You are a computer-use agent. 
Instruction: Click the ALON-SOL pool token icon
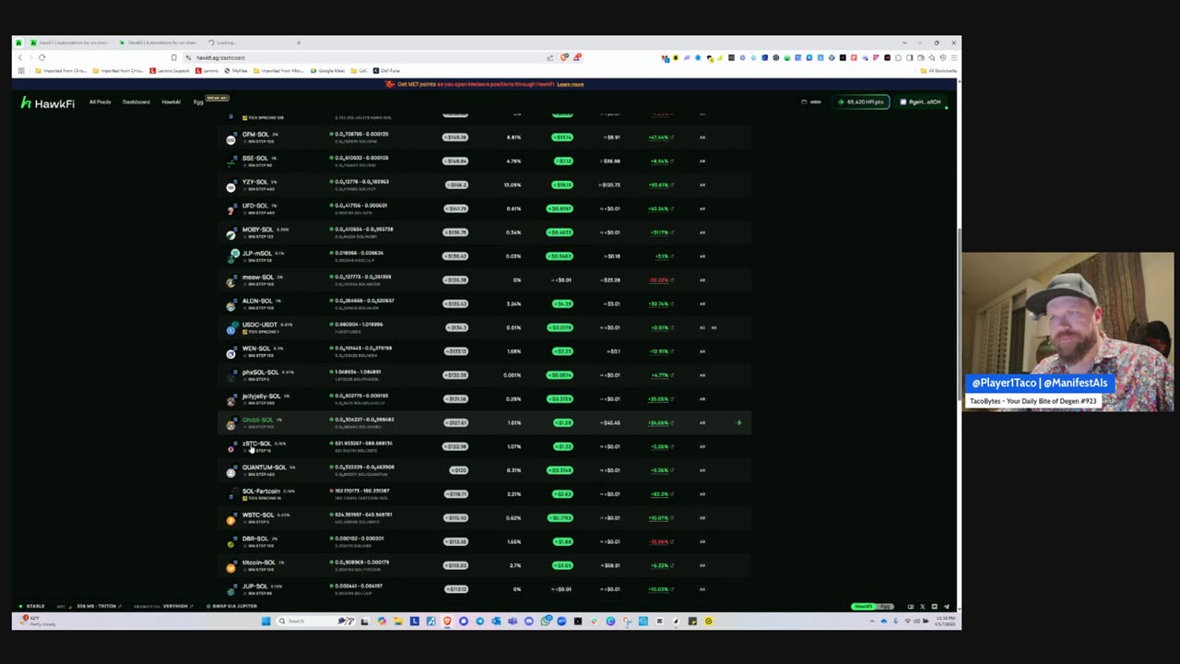pos(230,304)
